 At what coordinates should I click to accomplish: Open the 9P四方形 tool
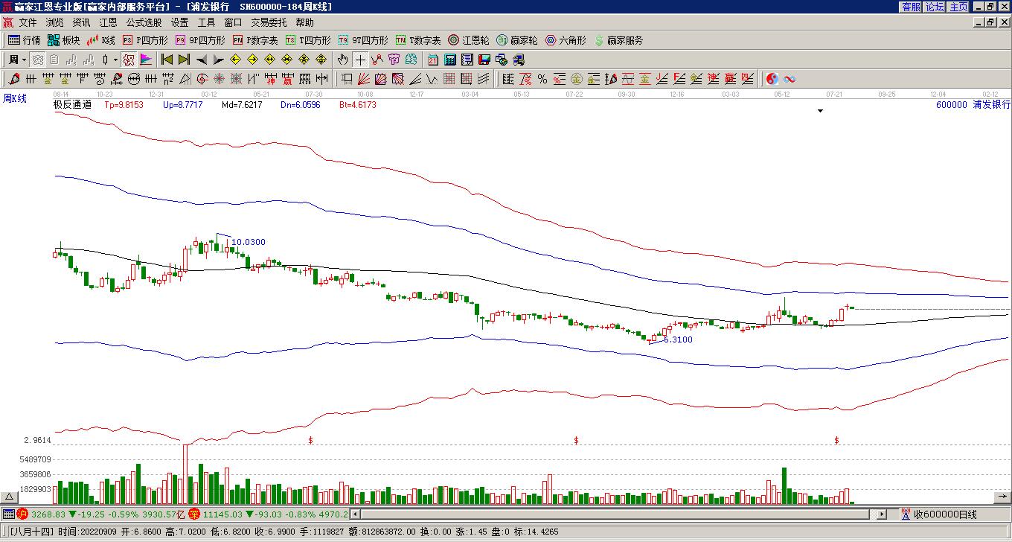pyautogui.click(x=201, y=40)
